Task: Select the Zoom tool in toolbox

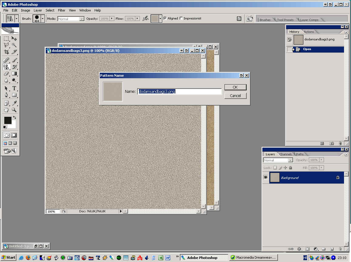Action: pos(14,110)
